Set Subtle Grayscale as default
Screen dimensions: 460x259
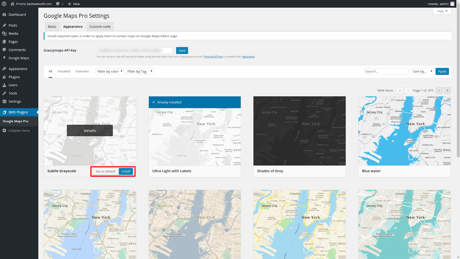[x=106, y=171]
